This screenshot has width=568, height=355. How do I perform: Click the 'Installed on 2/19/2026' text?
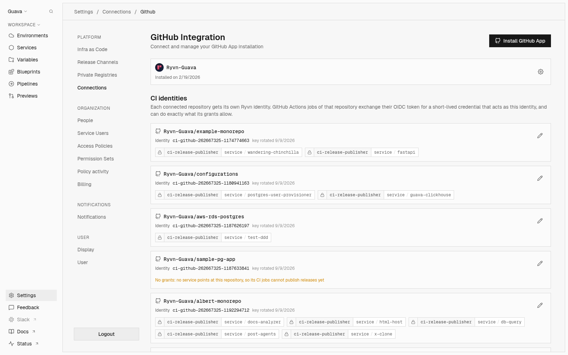pos(177,77)
